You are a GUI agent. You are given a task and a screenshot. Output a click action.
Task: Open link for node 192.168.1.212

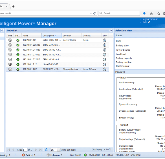104,64
